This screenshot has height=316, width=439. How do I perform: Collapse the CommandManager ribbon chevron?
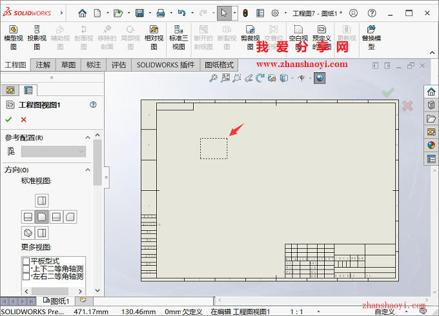433,53
